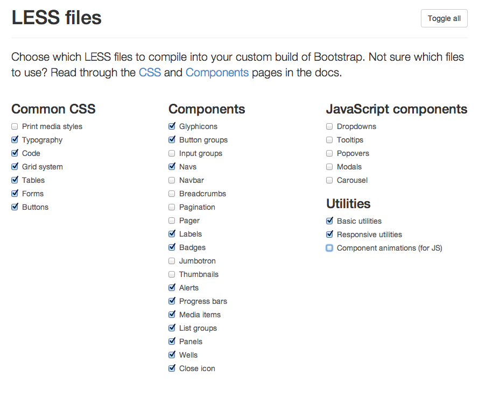Uncheck the Basic utilities checkbox
Viewport: 486px width, 398px height.
click(329, 221)
